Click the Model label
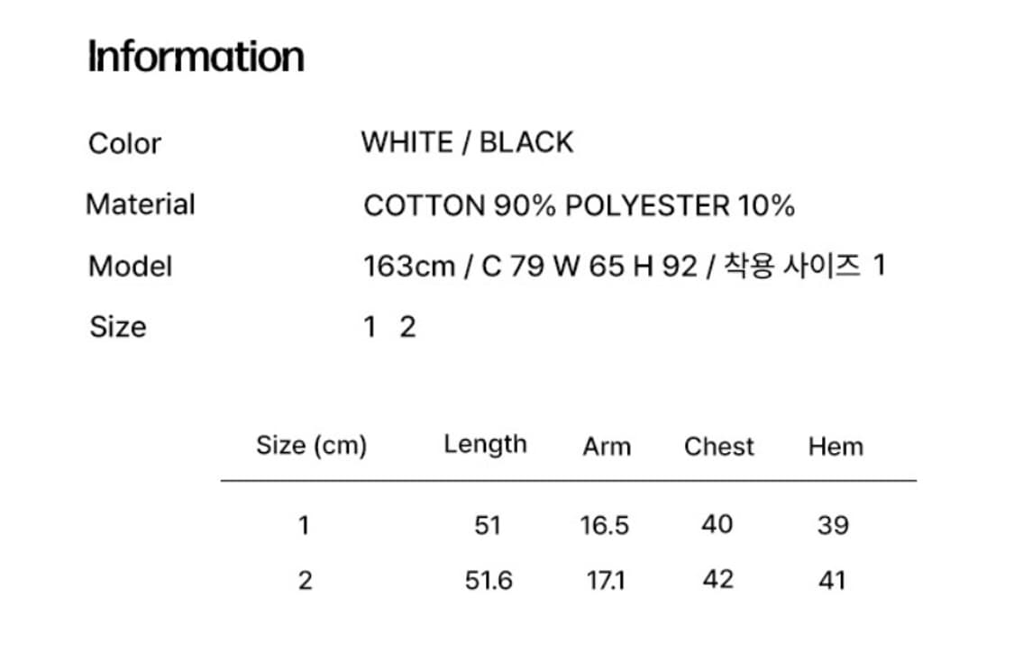This screenshot has height=652, width=1014. [x=130, y=267]
